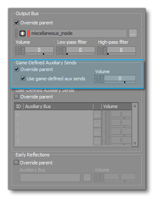This screenshot has height=198, width=154.
Task: Click Game-Defined sends Volume RTPC indicator
Action: pyautogui.click(x=98, y=79)
